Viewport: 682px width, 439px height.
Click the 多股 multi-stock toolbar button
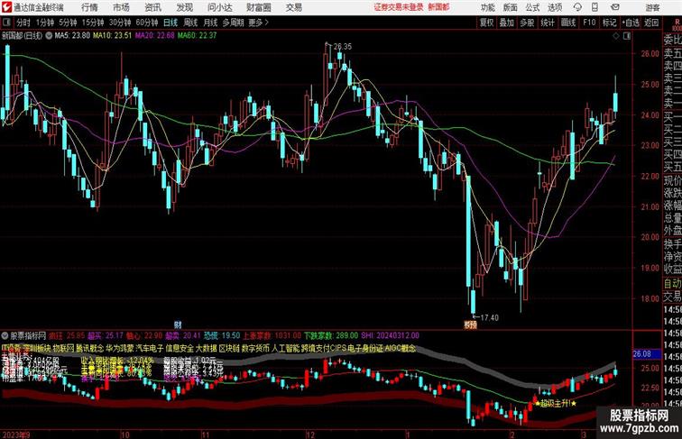click(x=527, y=23)
